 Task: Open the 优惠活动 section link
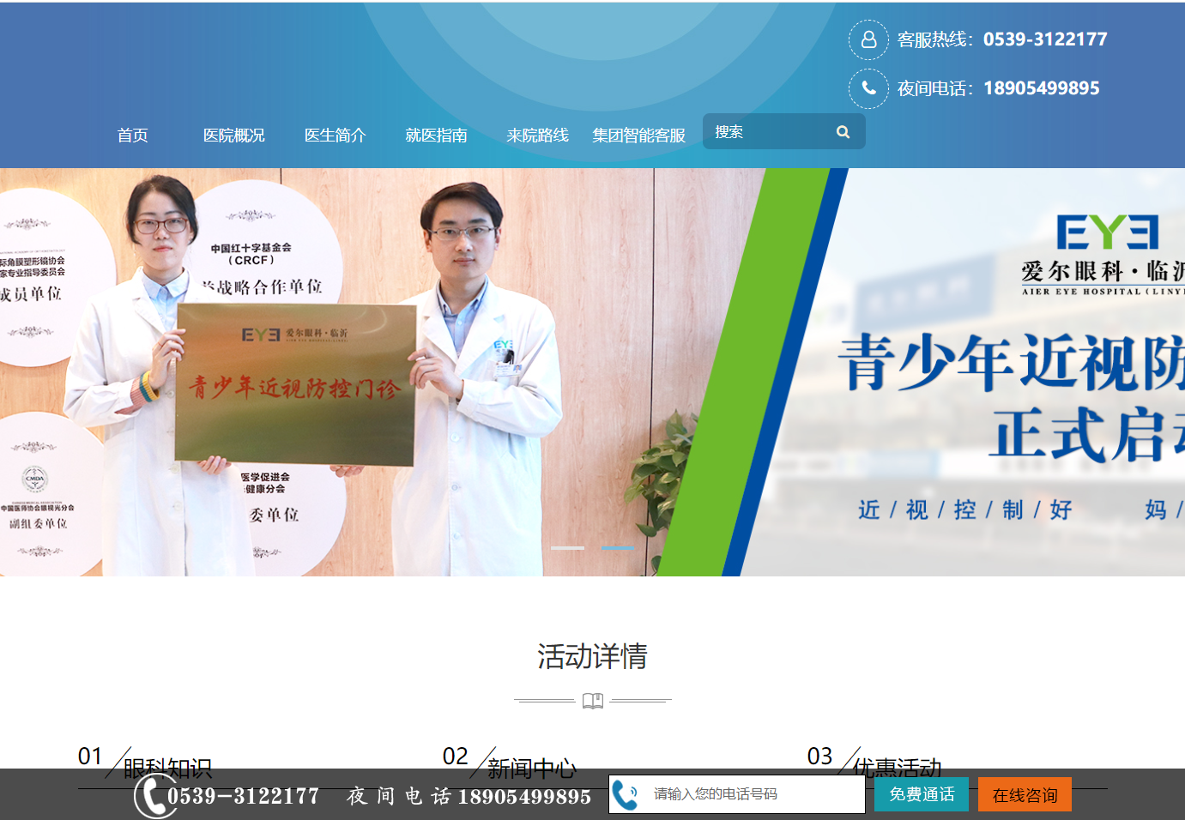[x=898, y=768]
